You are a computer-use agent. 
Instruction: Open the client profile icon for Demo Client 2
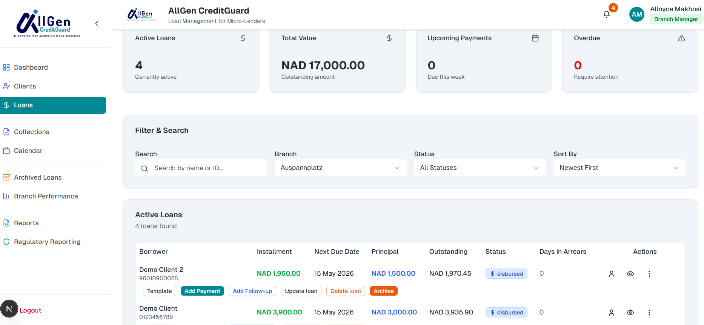(x=612, y=274)
